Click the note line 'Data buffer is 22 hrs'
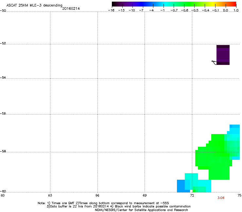The height and width of the screenshot is (212, 242). point(118,206)
